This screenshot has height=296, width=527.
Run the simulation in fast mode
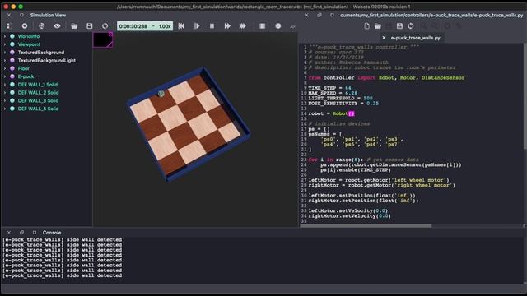point(227,25)
